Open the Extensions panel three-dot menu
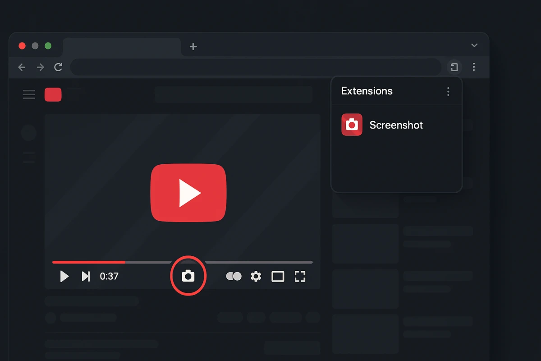The height and width of the screenshot is (361, 541). click(x=448, y=92)
